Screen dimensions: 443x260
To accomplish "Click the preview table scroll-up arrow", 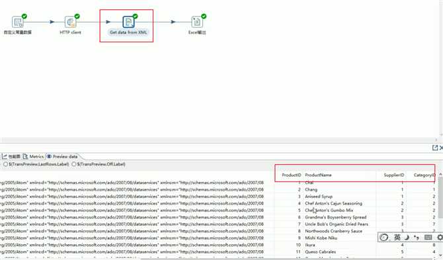I will click(x=440, y=175).
